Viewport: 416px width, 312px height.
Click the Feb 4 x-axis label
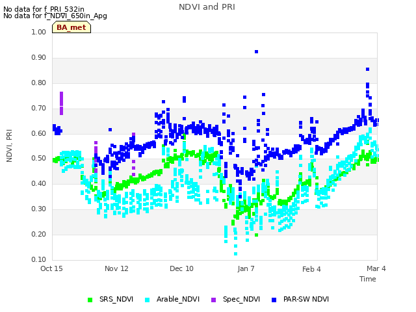pos(311,269)
